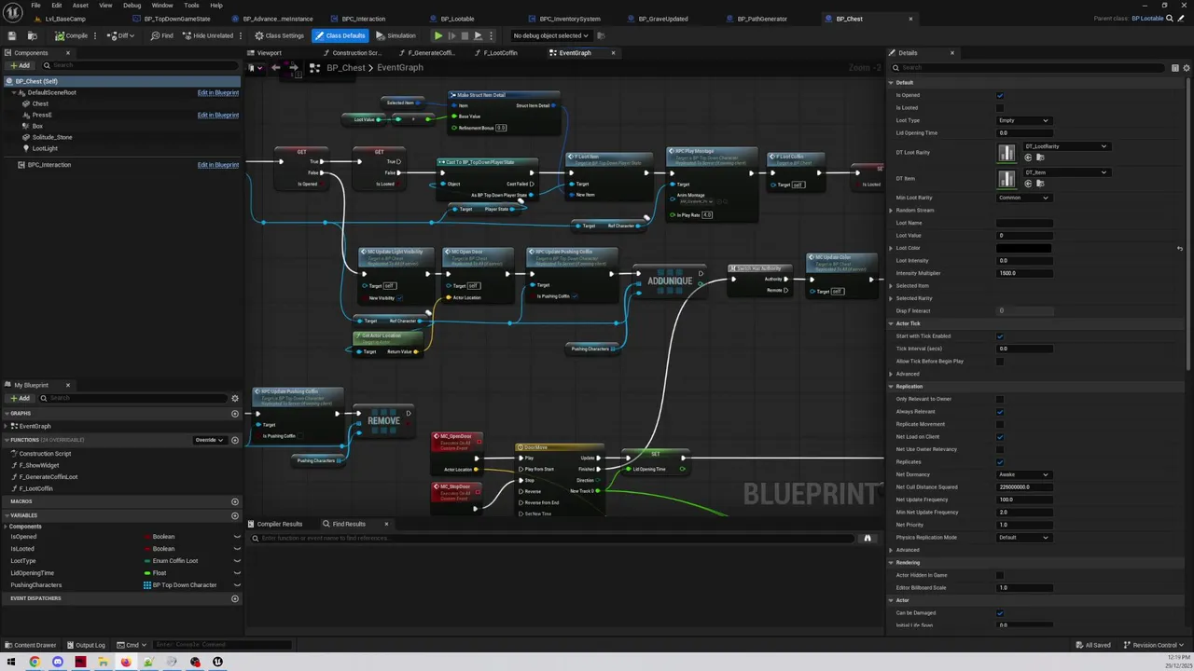Reset Loot Color to default

pos(1180,248)
